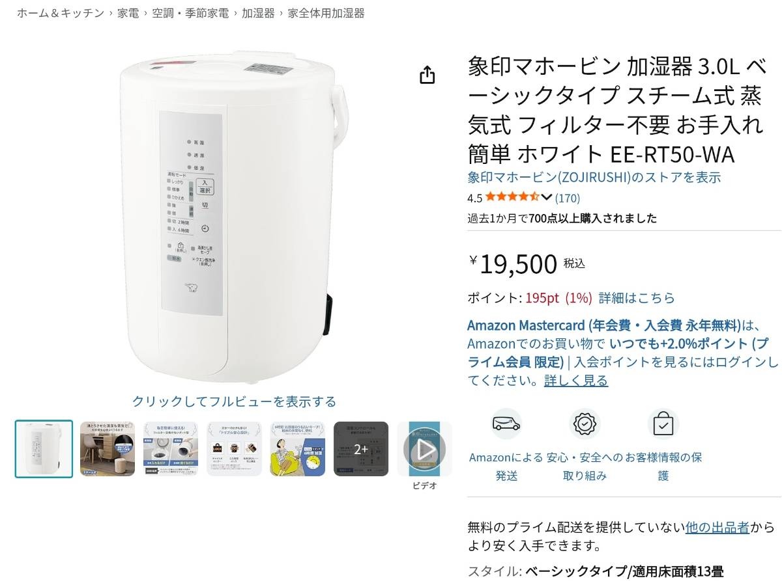The height and width of the screenshot is (581, 782).
Task: Select the woman relaxing illustration thumbnail
Action: (298, 449)
